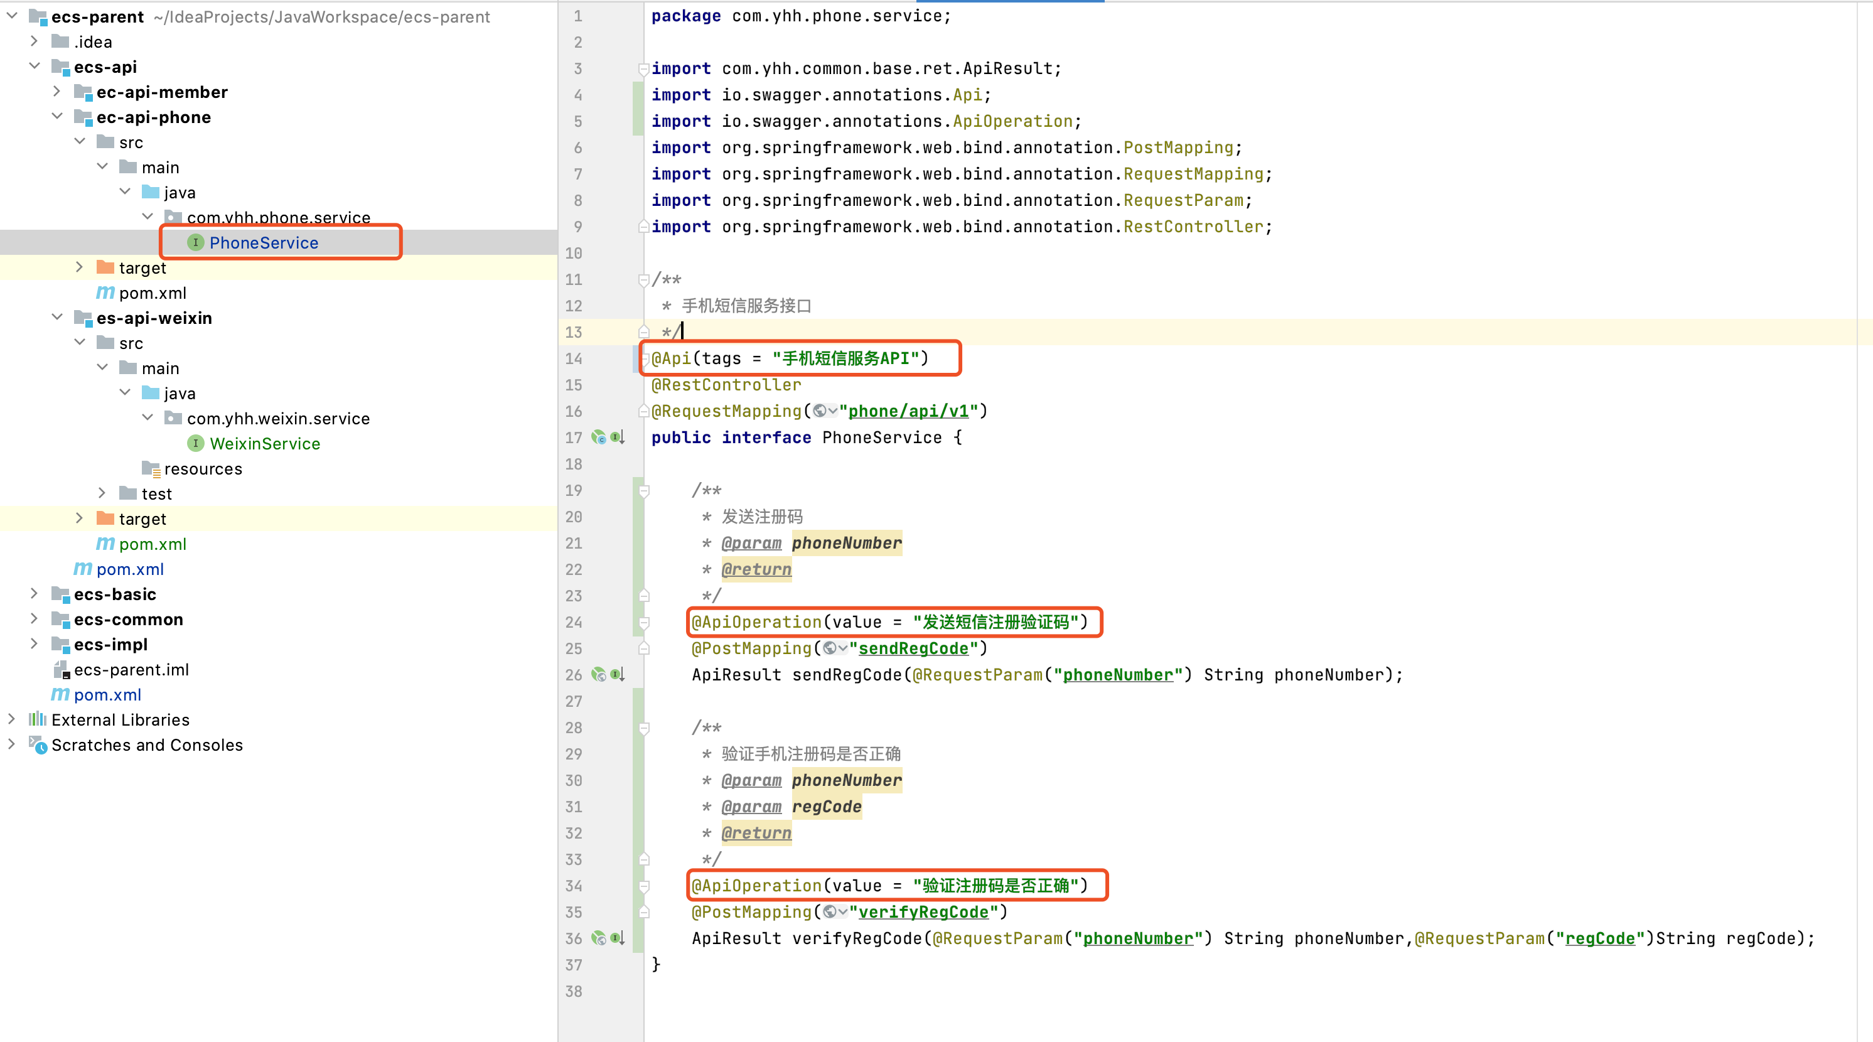
Task: Click URL globe icon beside verifyRegCode mapping
Action: [x=830, y=912]
